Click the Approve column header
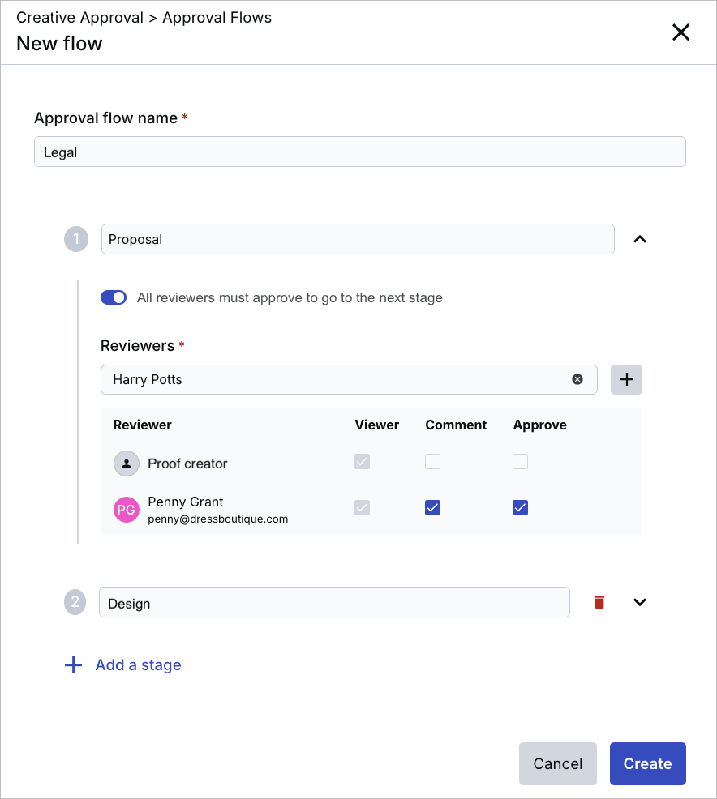The image size is (717, 799). click(539, 425)
